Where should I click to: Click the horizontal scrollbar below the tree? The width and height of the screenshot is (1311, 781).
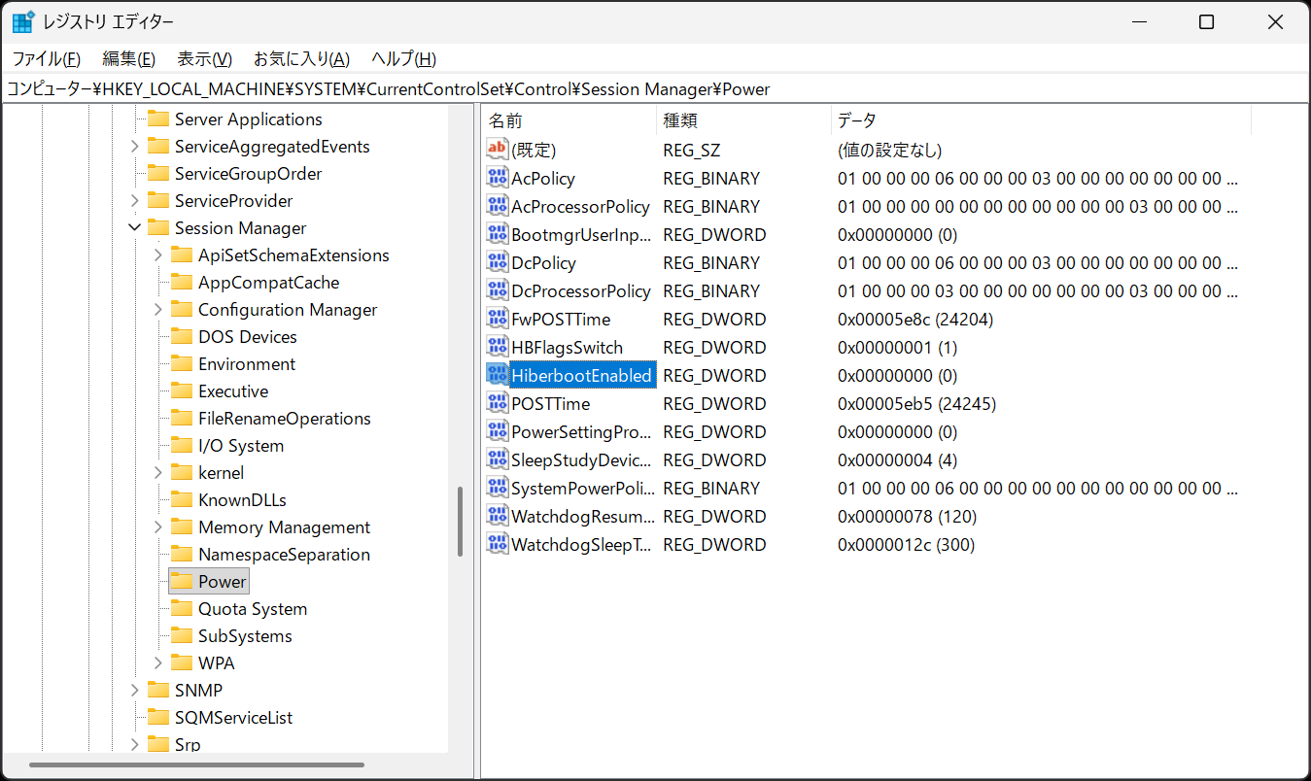194,765
